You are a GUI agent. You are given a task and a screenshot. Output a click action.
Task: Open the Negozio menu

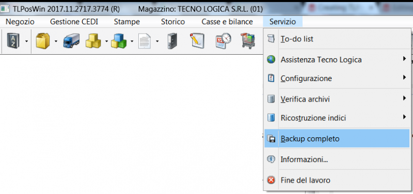tap(20, 22)
